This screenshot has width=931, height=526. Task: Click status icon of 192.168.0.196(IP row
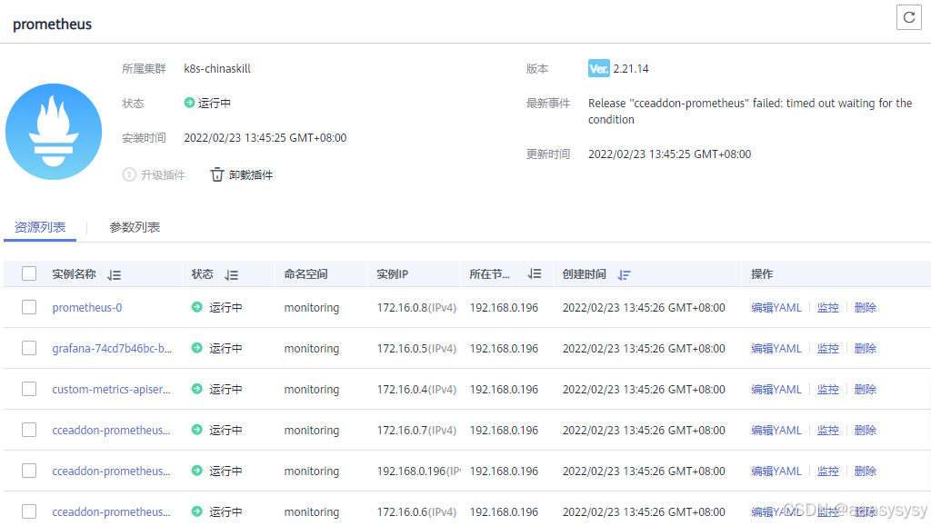(196, 471)
